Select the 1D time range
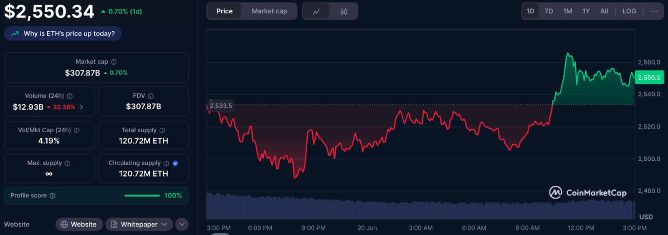Viewport: 668px width, 235px height. point(530,11)
